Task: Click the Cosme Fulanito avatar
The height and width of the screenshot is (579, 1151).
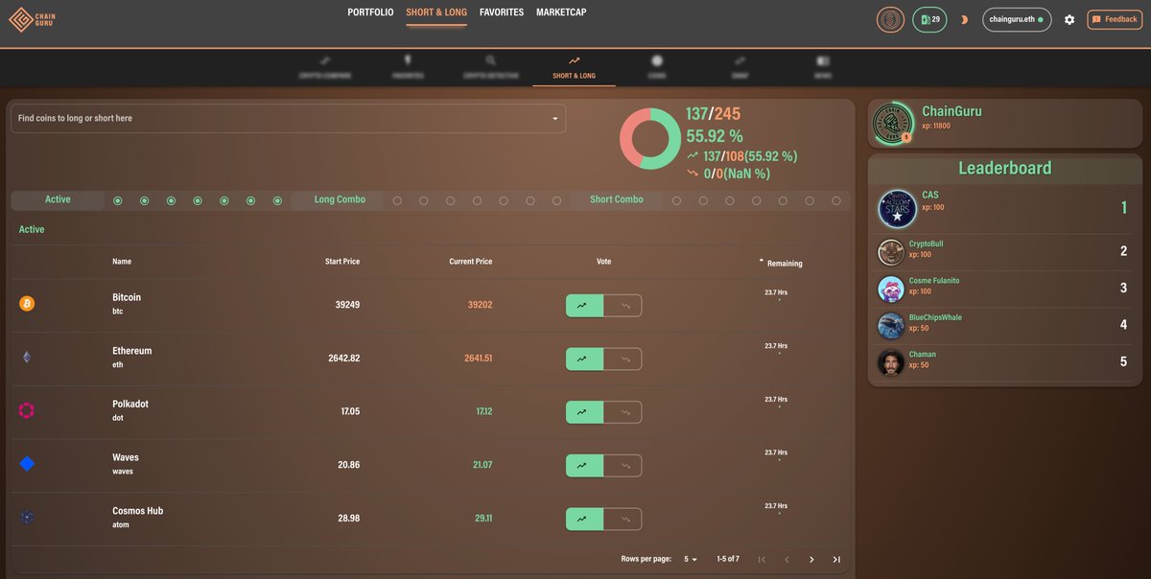Action: [891, 289]
